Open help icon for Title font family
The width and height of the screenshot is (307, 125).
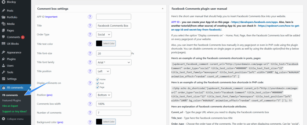pos(90,62)
